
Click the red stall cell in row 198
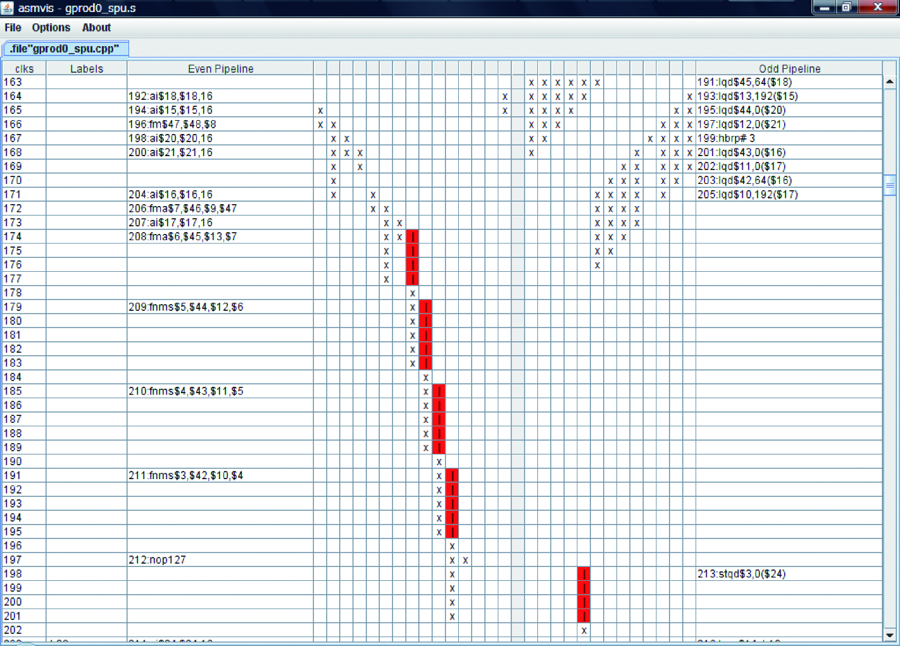[584, 574]
